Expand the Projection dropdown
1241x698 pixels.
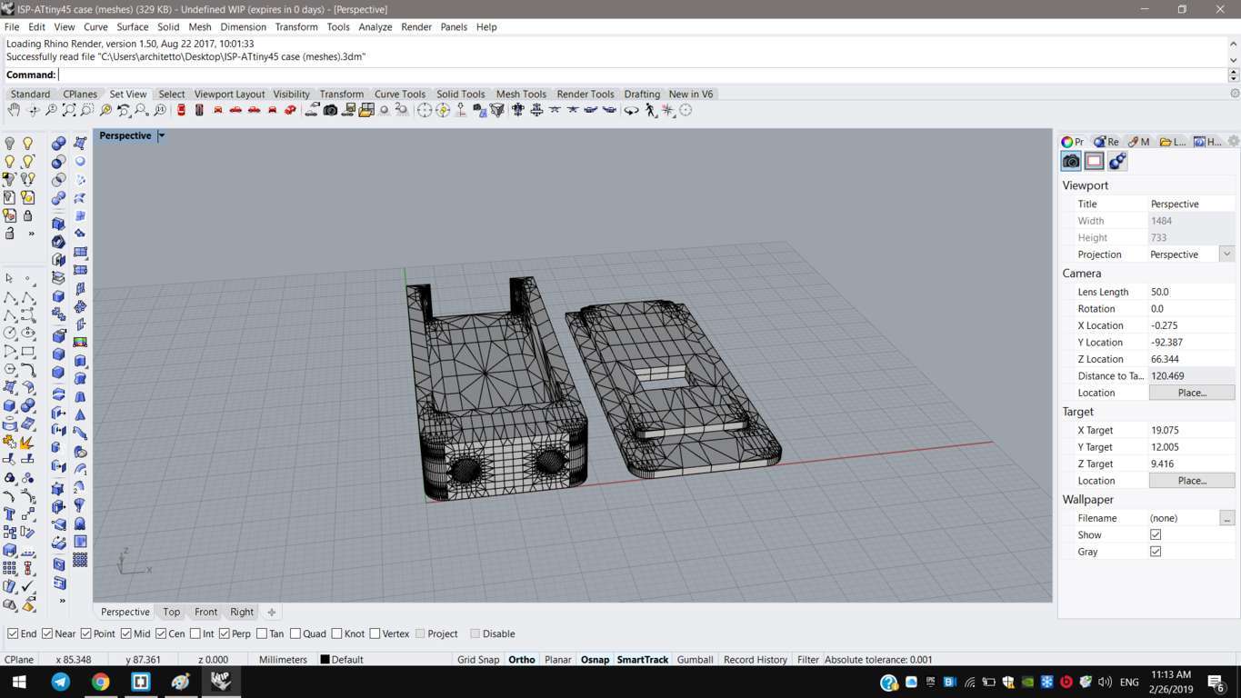tap(1226, 254)
